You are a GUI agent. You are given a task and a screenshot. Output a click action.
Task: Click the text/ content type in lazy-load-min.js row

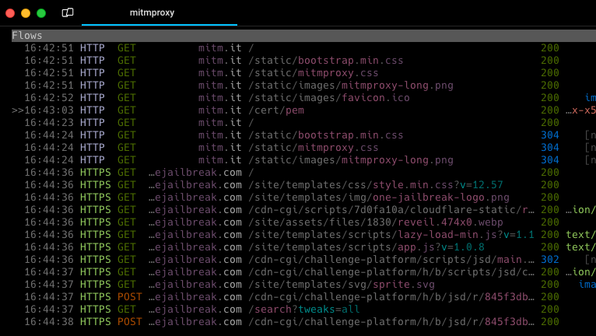580,235
